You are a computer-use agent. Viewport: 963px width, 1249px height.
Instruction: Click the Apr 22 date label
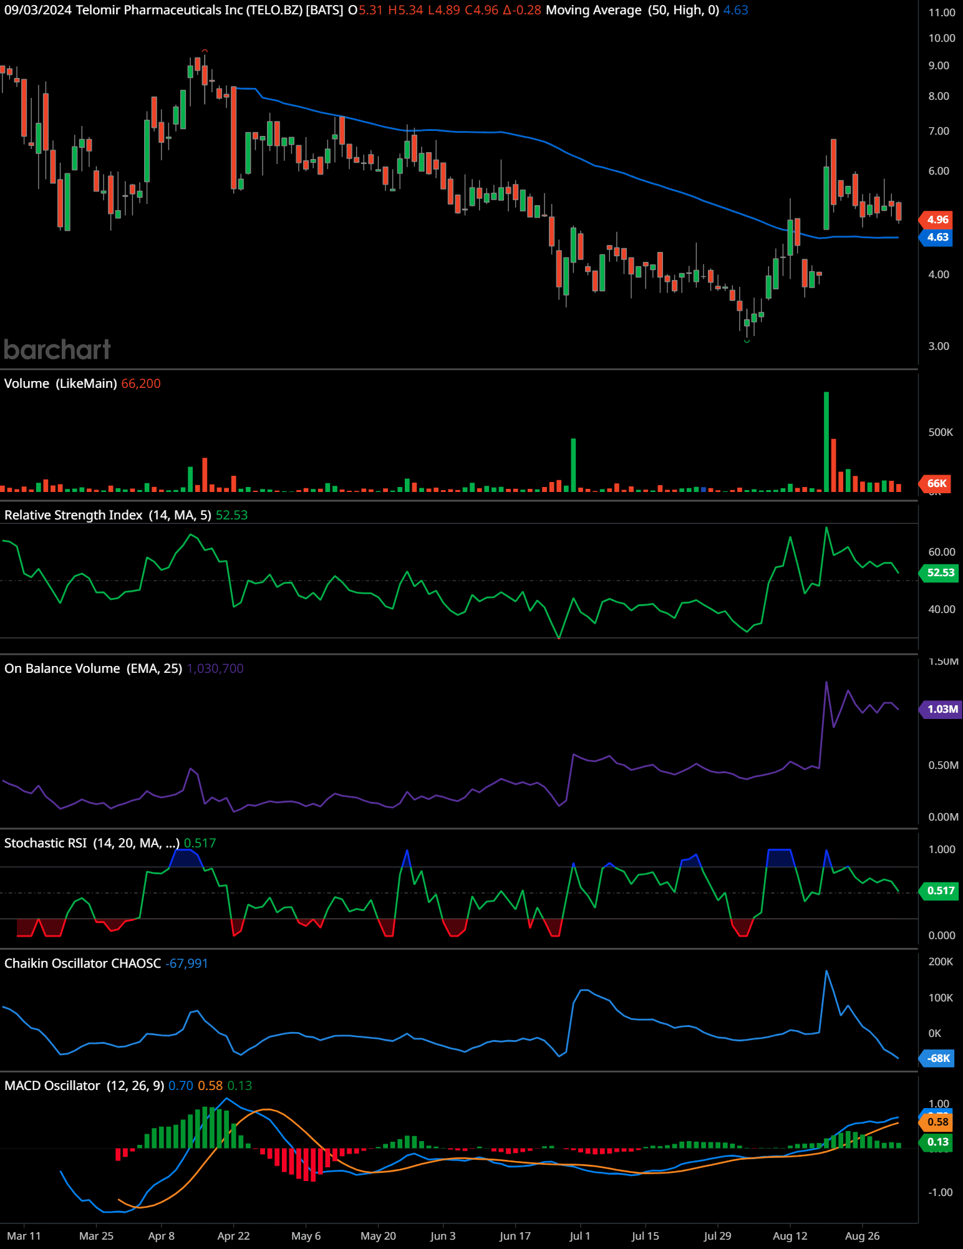click(233, 1236)
